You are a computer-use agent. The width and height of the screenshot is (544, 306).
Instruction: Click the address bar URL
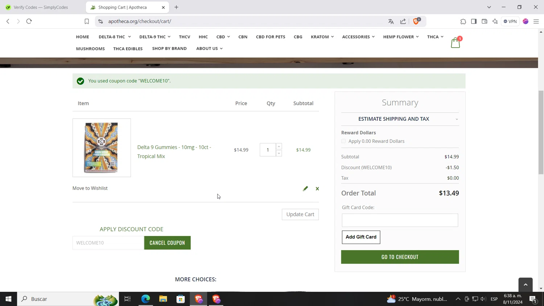pyautogui.click(x=140, y=21)
